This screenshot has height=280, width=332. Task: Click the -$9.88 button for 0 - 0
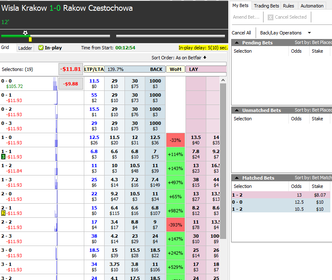click(71, 84)
